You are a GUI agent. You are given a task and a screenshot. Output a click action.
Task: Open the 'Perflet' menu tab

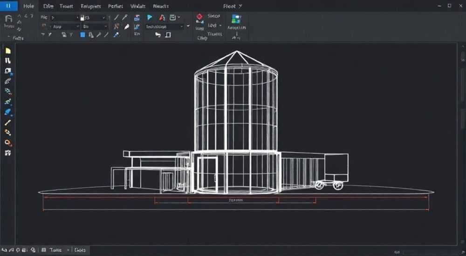click(x=115, y=6)
